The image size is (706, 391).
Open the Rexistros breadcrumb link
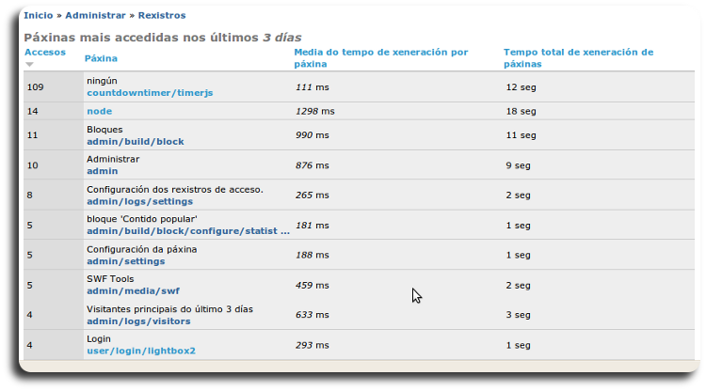coord(162,15)
